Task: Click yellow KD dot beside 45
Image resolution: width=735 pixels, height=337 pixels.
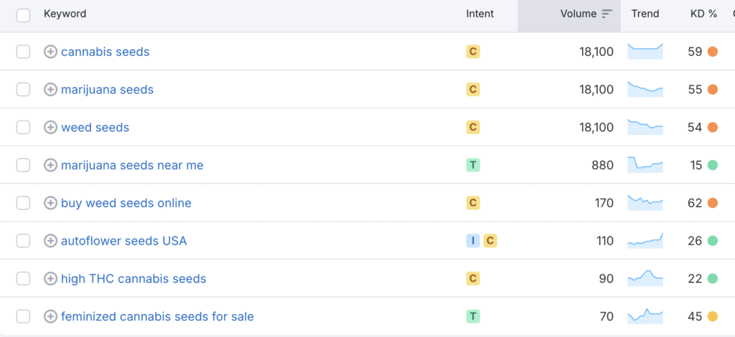Action: (x=713, y=316)
